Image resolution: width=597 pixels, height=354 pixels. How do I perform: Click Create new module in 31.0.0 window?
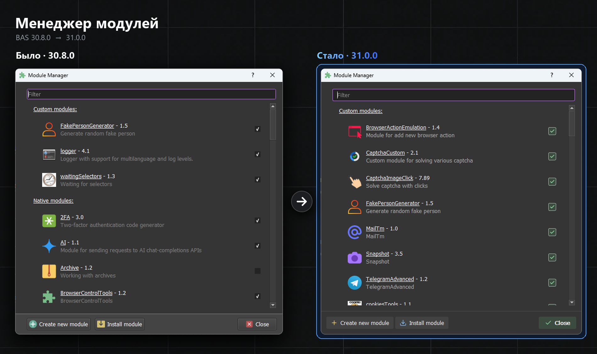pyautogui.click(x=360, y=323)
